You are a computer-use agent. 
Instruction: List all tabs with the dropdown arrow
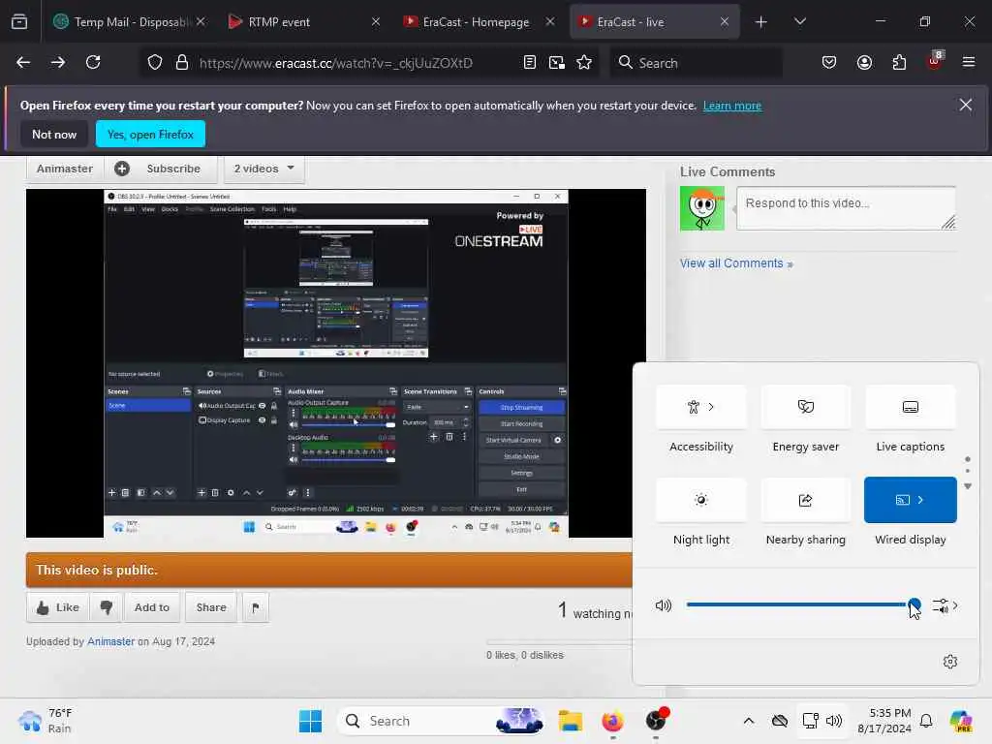(799, 22)
